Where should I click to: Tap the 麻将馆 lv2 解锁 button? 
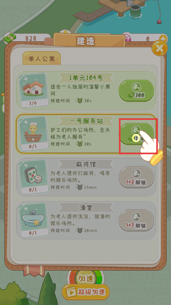pyautogui.click(x=136, y=177)
